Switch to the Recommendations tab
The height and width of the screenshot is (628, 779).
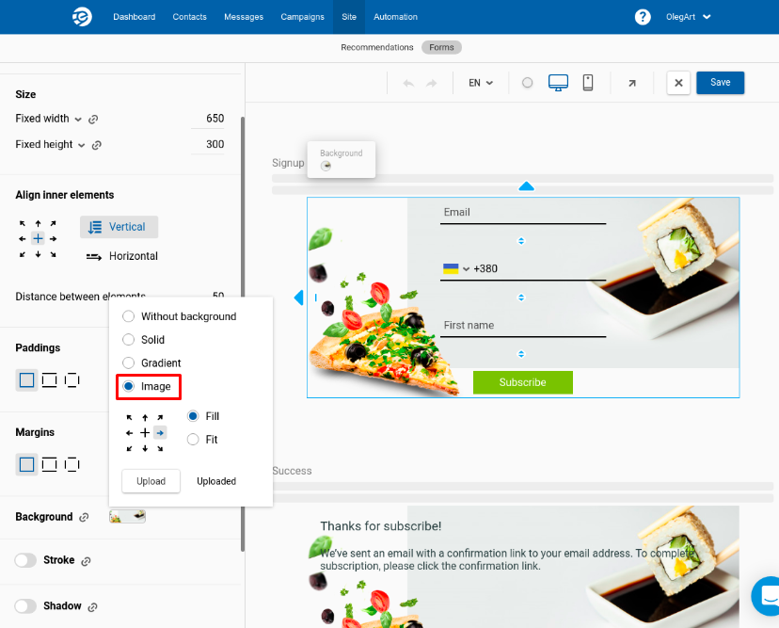376,47
